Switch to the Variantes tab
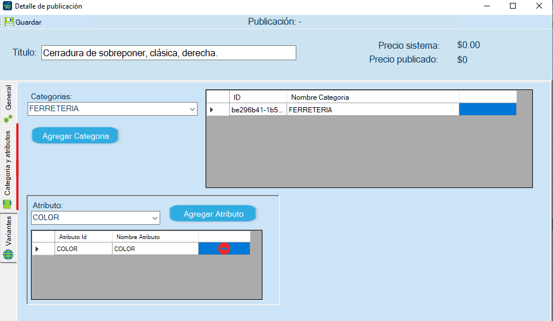This screenshot has width=553, height=321. point(8,238)
